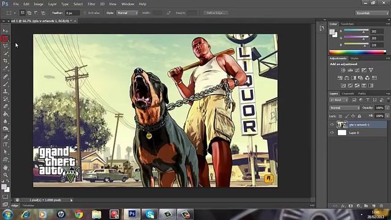391x220 pixels.
Task: Switch to the Swatches tab
Action: click(347, 24)
